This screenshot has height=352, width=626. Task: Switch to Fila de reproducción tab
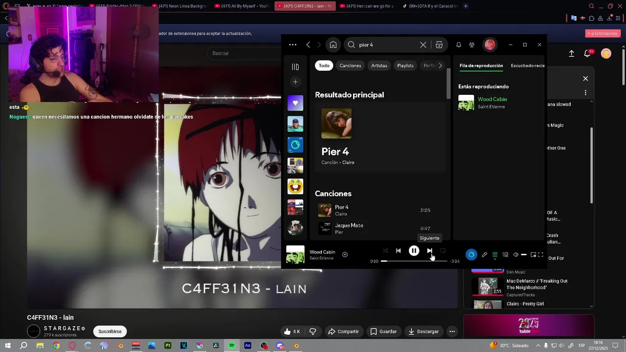481,66
